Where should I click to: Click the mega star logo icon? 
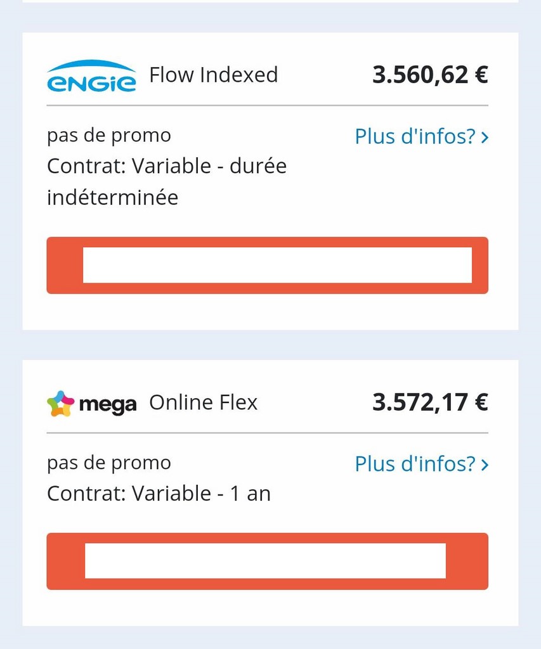tap(60, 404)
